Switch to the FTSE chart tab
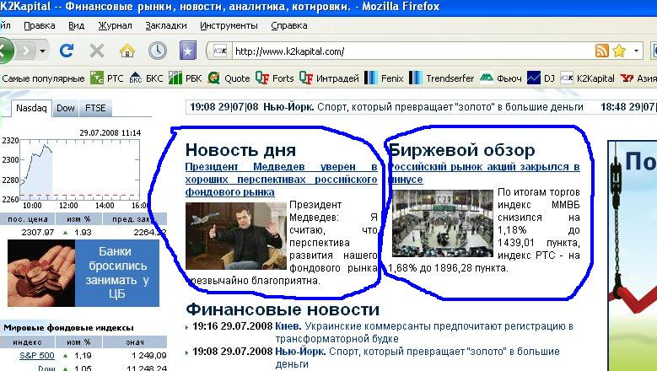 click(x=95, y=108)
